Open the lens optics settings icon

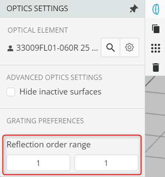(156, 9)
